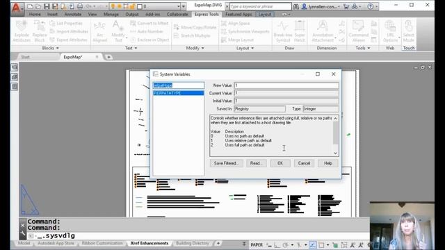Open the Autodesk App Store cart icon
This screenshot has height=250, width=445.
coord(346,6)
